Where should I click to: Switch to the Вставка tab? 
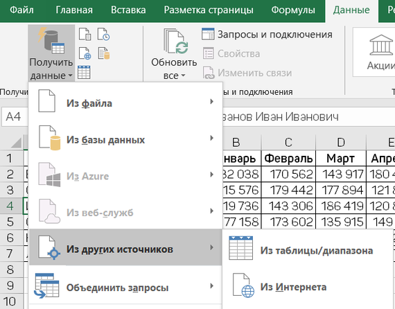pyautogui.click(x=128, y=10)
